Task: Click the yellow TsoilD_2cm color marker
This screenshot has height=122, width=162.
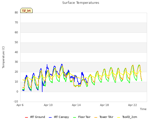Action: [119, 117]
